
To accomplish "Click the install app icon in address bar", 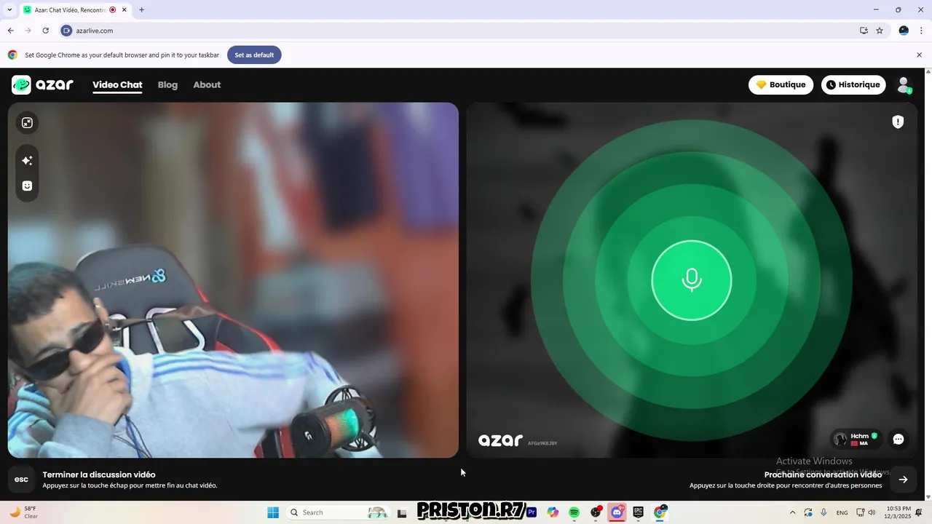I will tap(864, 31).
